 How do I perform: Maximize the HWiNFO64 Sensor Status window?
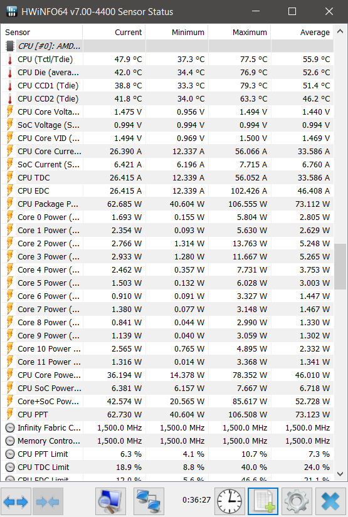tap(292, 11)
